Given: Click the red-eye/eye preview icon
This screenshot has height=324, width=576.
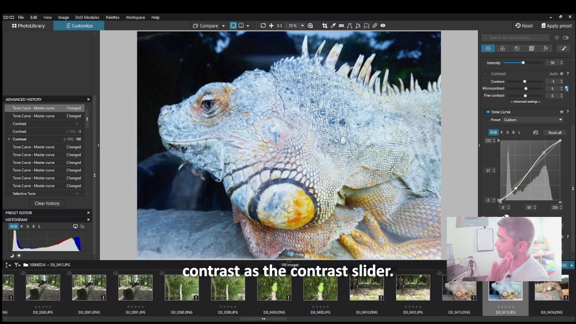Looking at the screenshot, I should (x=383, y=26).
